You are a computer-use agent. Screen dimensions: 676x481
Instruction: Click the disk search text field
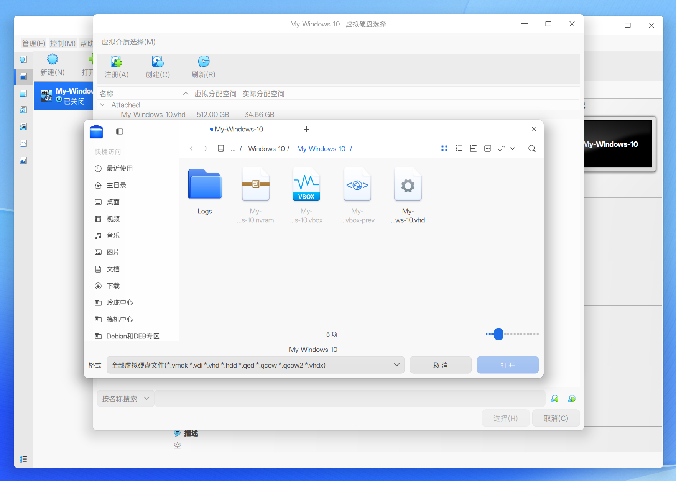350,399
